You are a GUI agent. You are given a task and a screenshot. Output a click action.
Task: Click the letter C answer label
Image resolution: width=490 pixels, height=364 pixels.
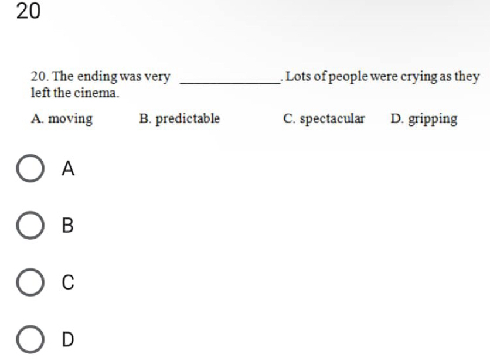point(68,282)
